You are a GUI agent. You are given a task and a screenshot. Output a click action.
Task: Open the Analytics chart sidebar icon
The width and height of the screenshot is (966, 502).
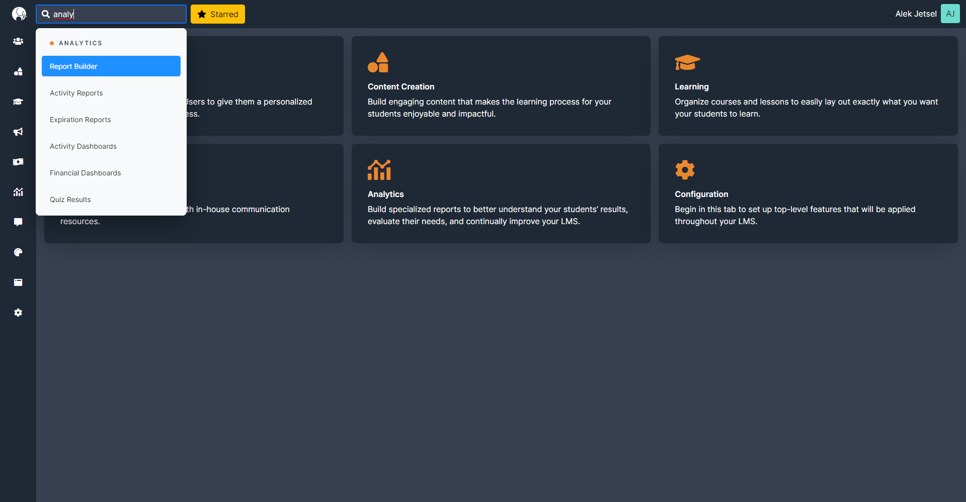18,192
